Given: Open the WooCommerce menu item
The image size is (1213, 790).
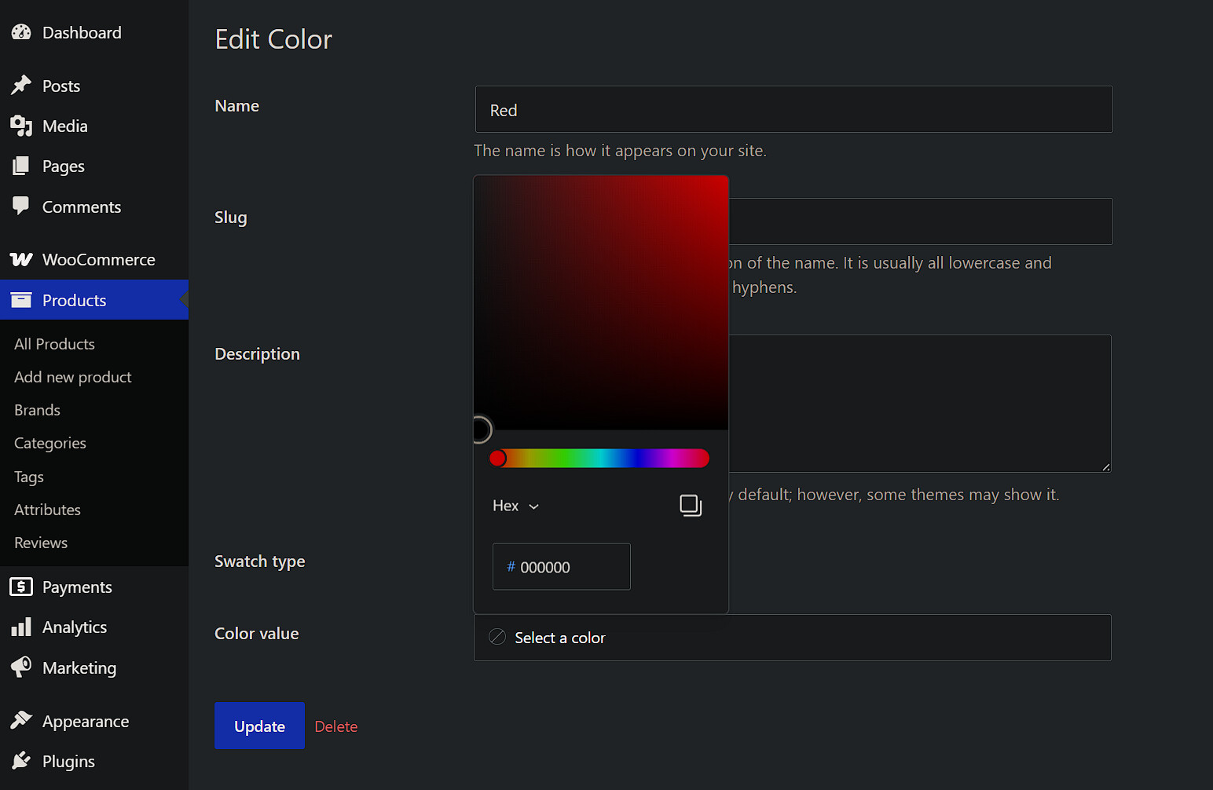Looking at the screenshot, I should coord(94,259).
